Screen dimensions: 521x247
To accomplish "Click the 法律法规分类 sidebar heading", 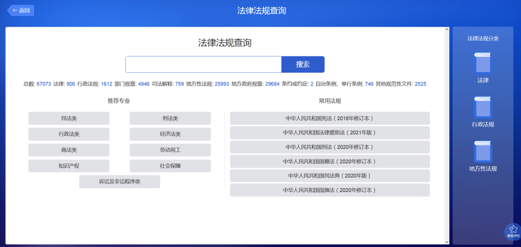I will point(483,39).
